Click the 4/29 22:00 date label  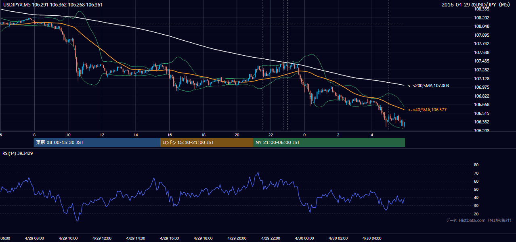pos(271,238)
